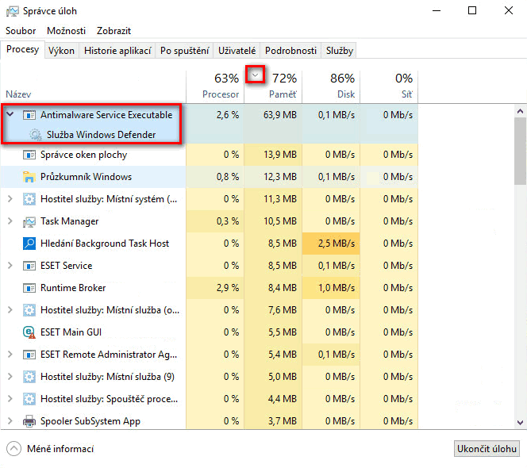This screenshot has height=468, width=527.
Task: Expand the Spooler SubSystem App row
Action: [x=10, y=420]
